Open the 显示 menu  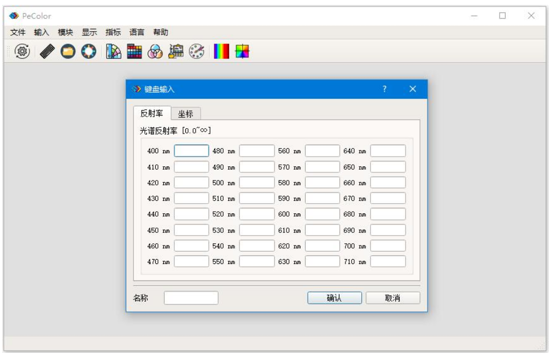click(x=89, y=32)
